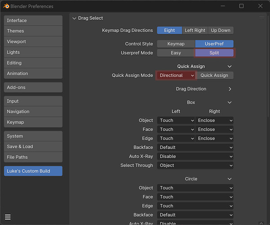270x225 pixels.
Task: Open the Lights preferences tab
Action: coord(33,52)
